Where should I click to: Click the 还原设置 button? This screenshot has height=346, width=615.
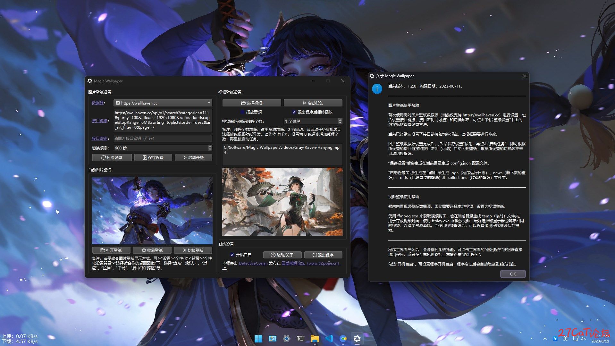pyautogui.click(x=112, y=157)
